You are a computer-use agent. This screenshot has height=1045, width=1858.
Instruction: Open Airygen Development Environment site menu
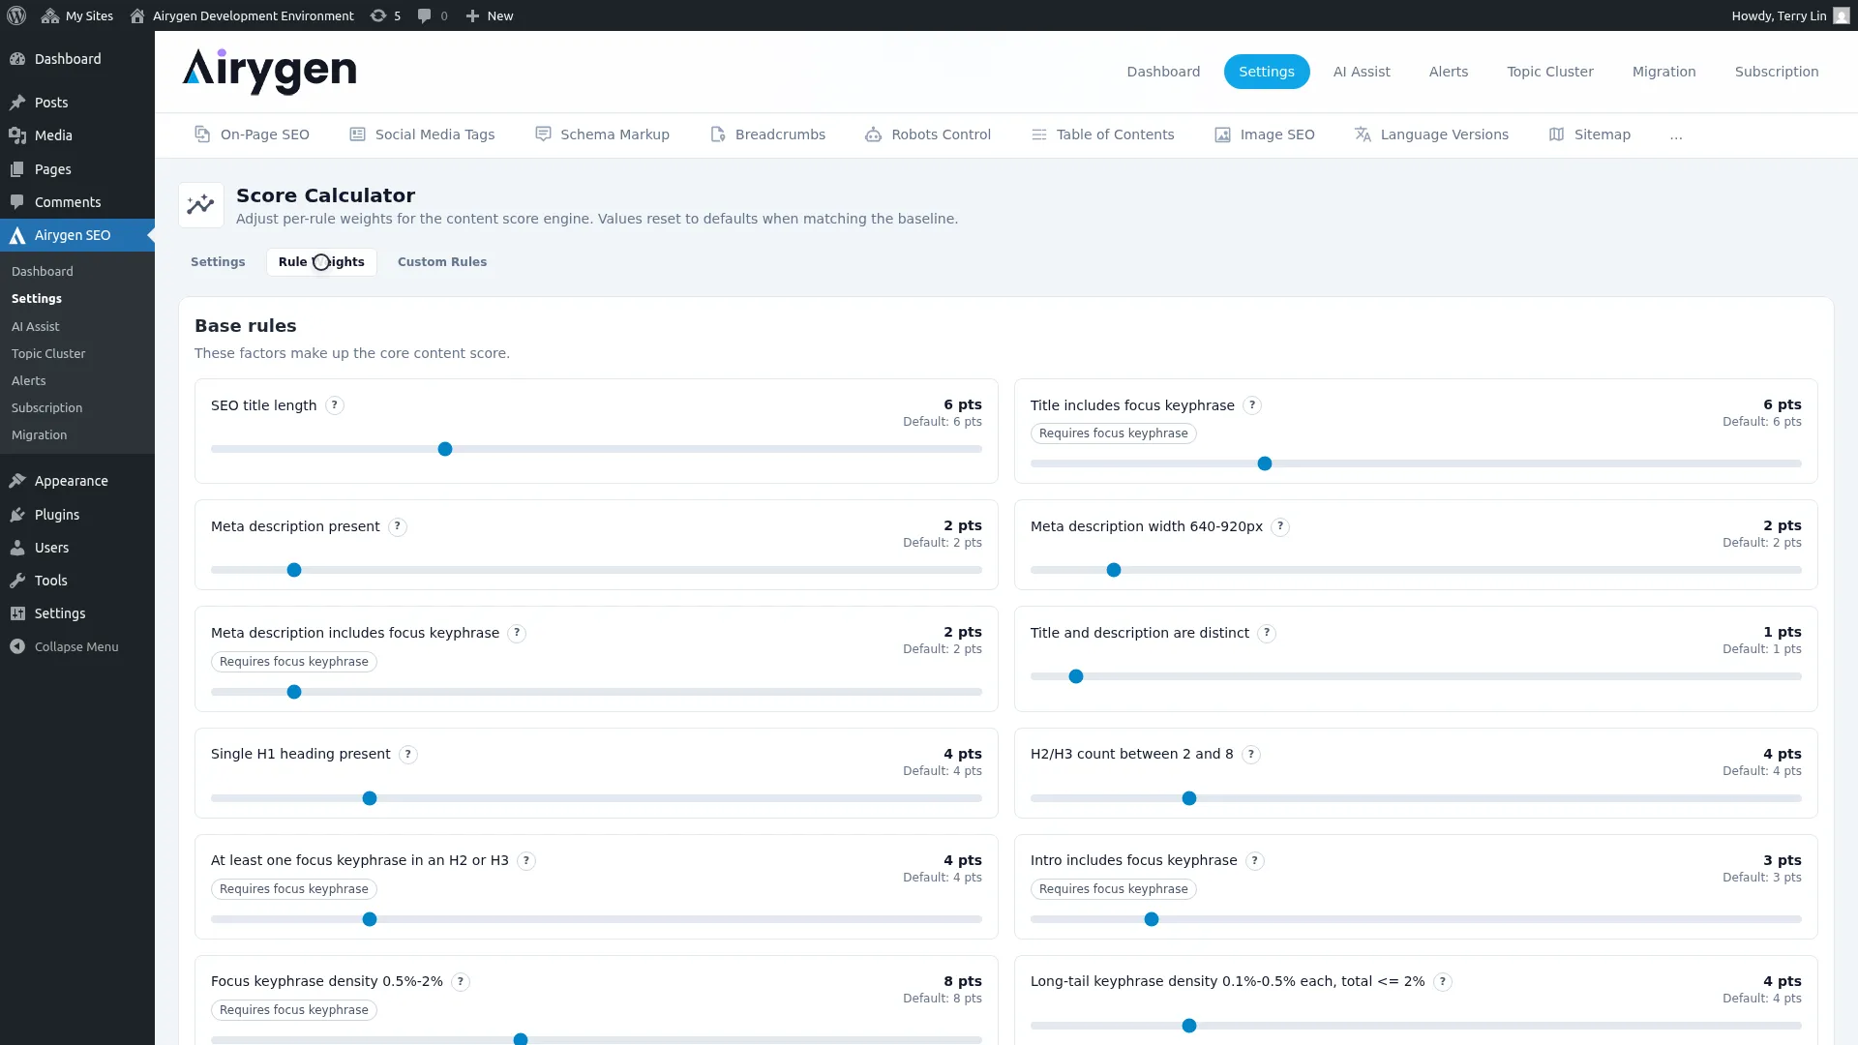(x=242, y=15)
